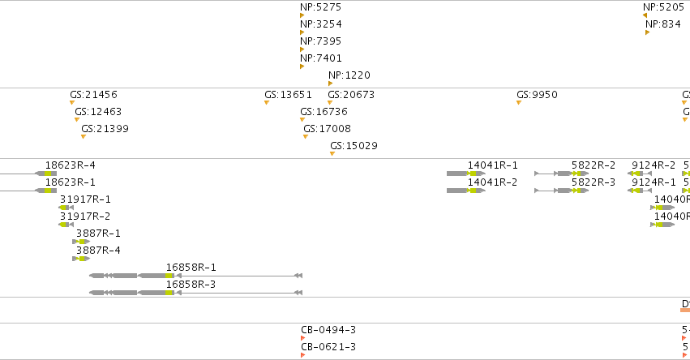The width and height of the screenshot is (690, 360).
Task: Click the GS:9950 insertion label
Action: point(537,95)
